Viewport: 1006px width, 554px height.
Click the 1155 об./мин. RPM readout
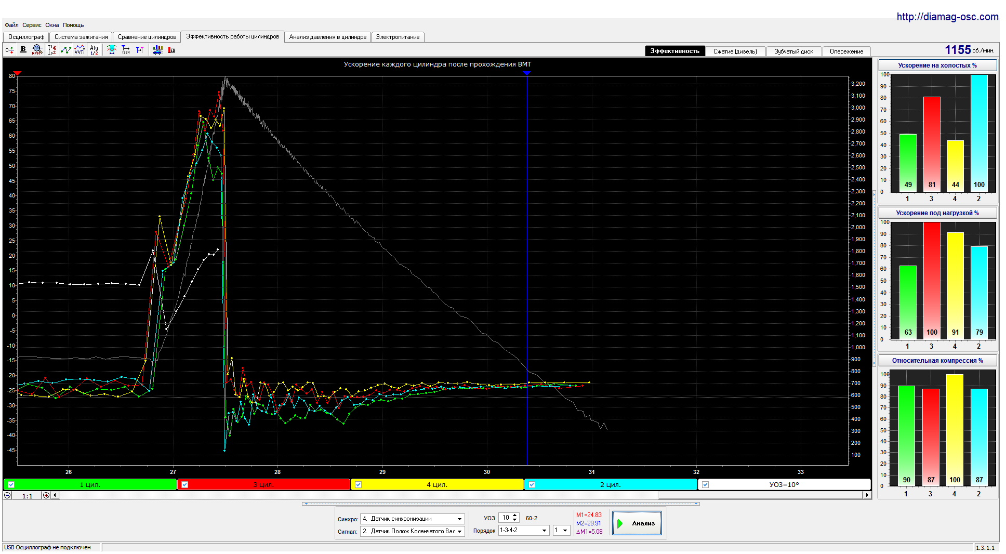pyautogui.click(x=970, y=50)
